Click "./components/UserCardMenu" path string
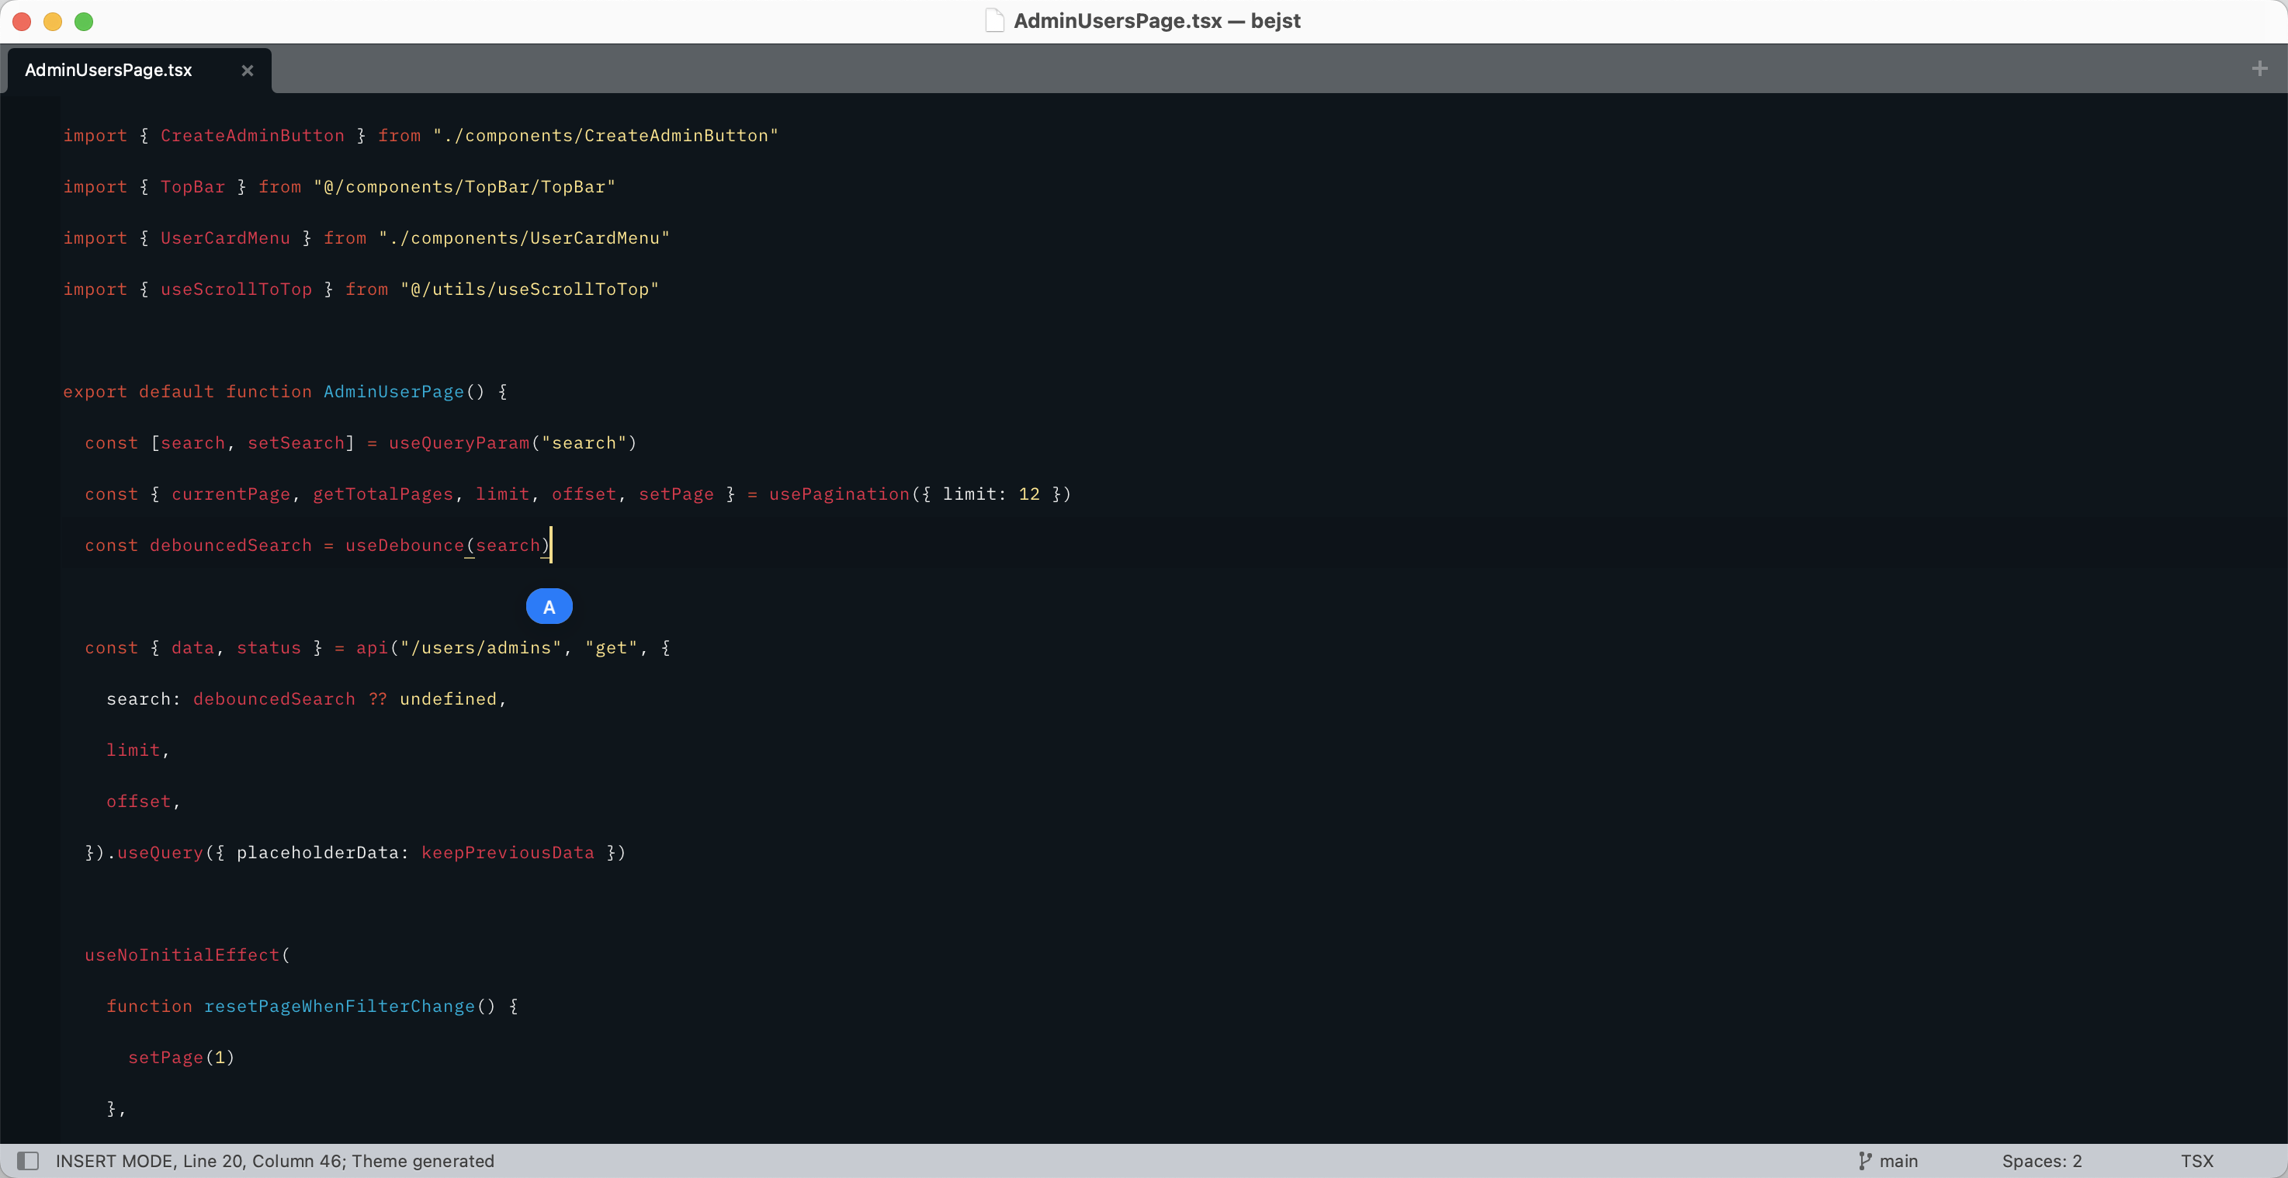The image size is (2288, 1178). (524, 238)
